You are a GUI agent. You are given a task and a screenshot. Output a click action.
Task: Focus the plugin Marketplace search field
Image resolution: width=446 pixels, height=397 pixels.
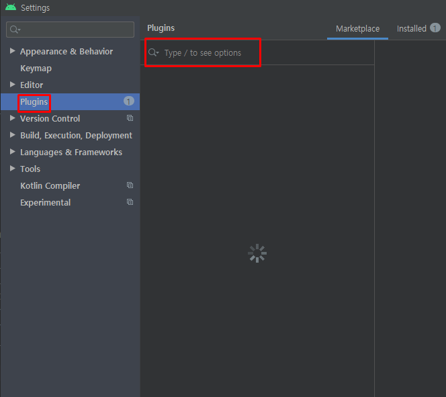point(257,52)
